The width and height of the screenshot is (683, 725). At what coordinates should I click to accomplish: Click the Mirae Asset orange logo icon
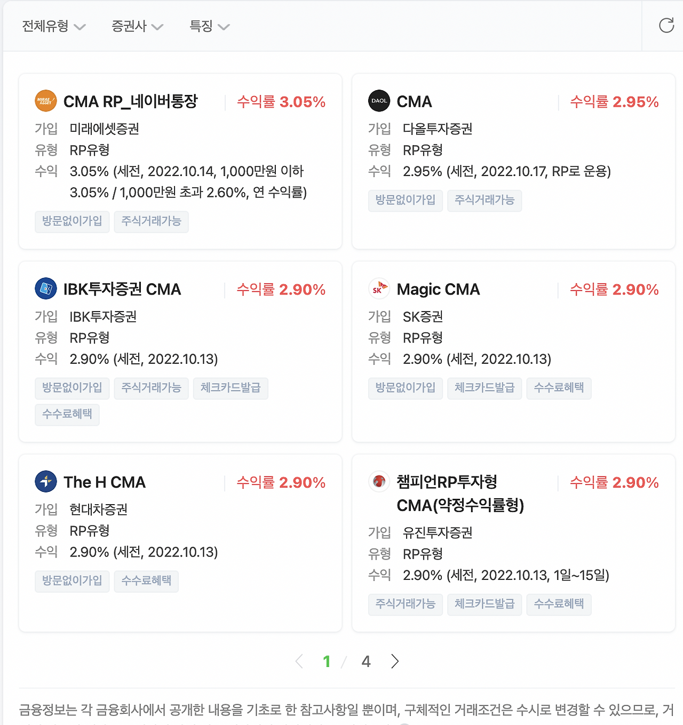click(46, 101)
